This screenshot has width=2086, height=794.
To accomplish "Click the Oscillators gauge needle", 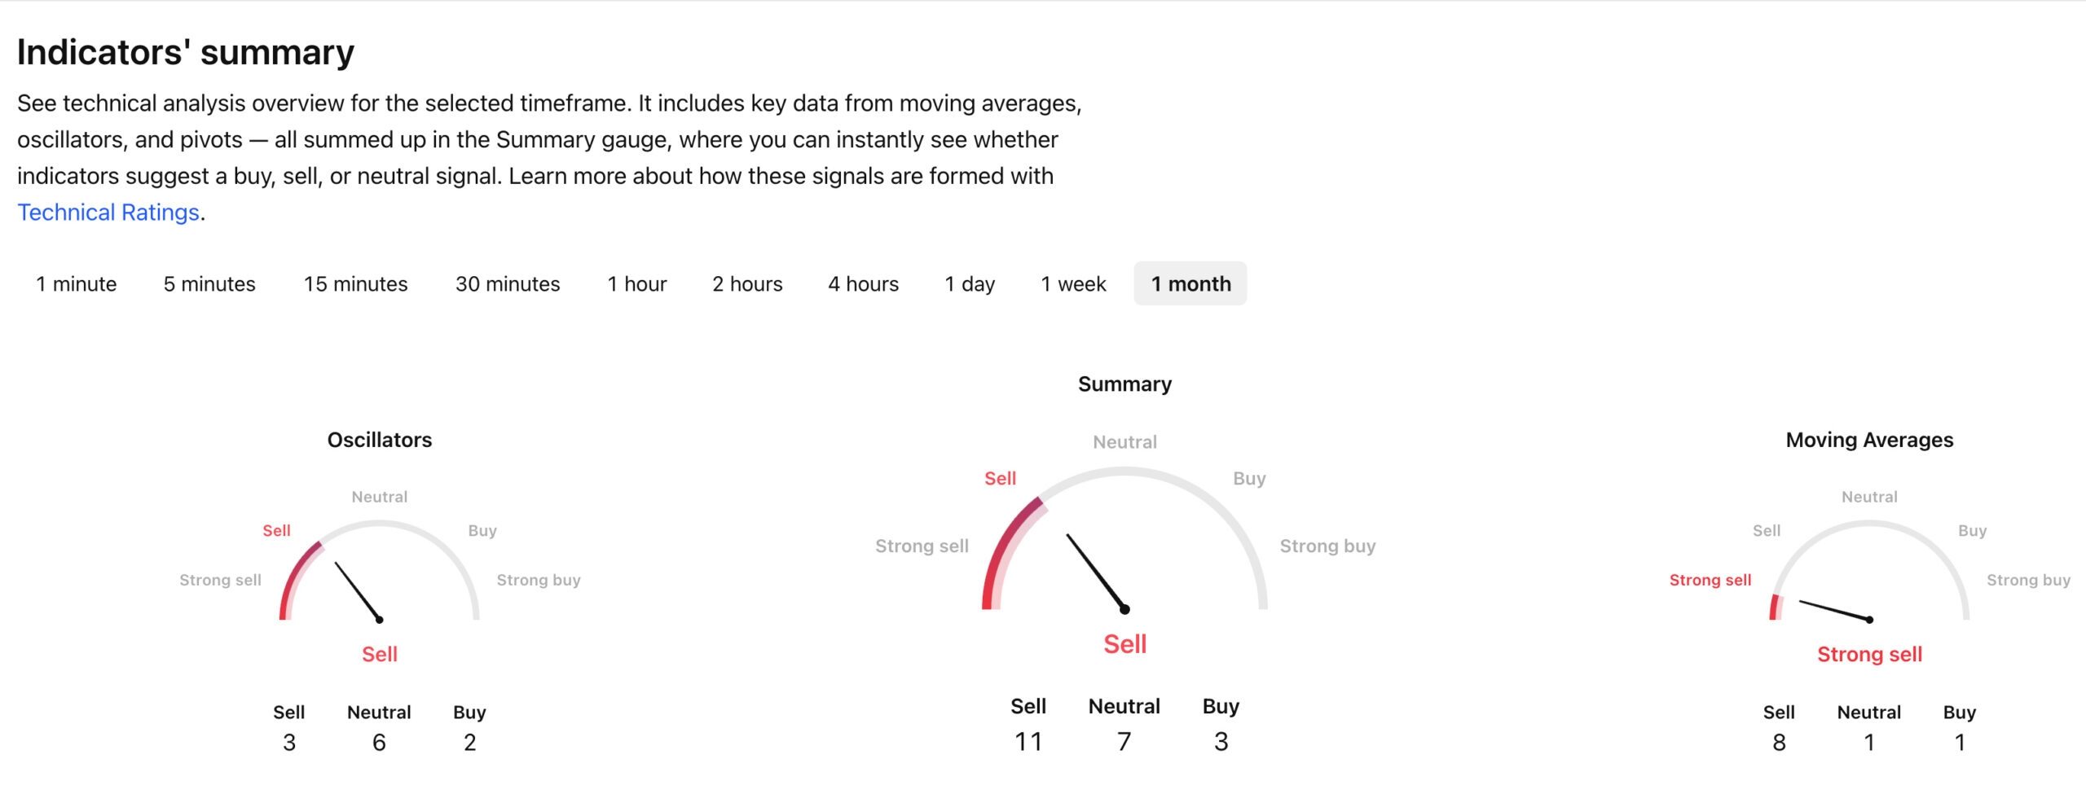I will click(x=358, y=591).
